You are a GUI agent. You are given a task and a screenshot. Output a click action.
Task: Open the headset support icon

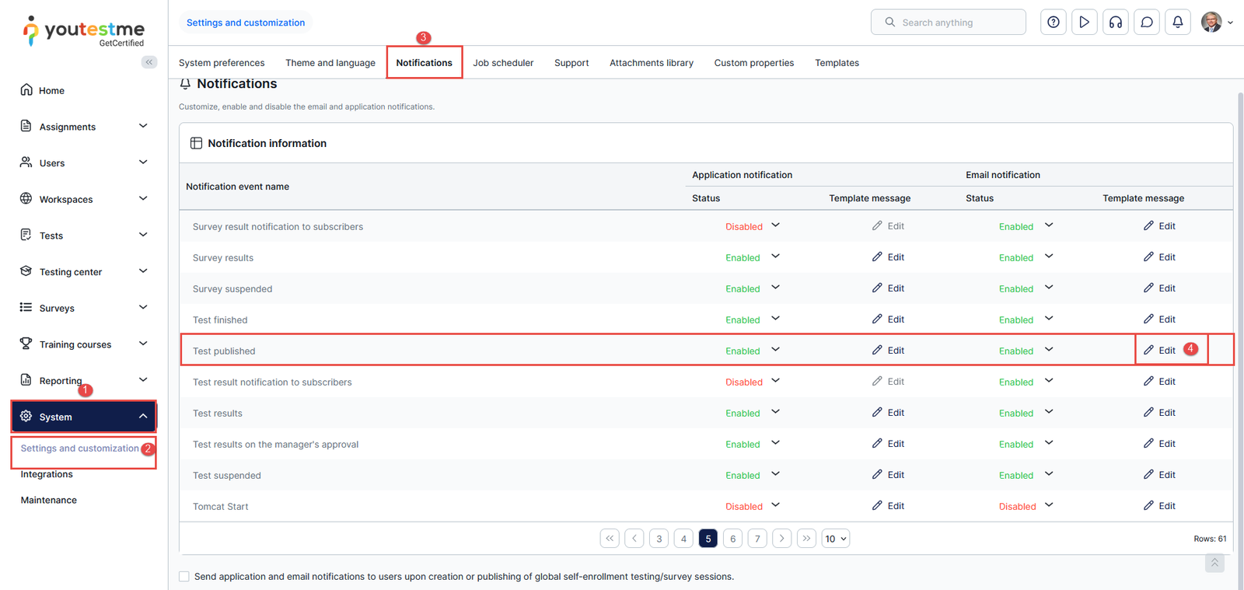click(1115, 23)
